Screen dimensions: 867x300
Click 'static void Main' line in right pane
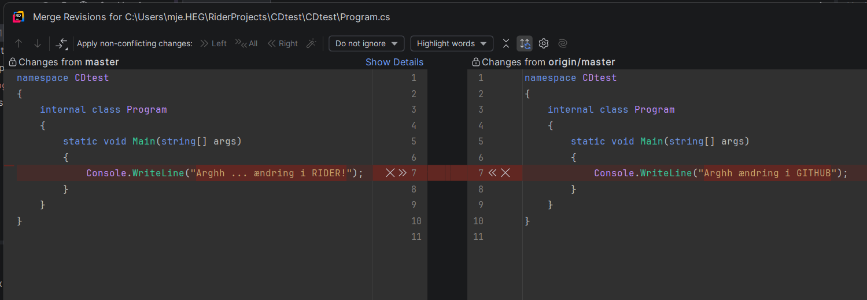click(660, 141)
